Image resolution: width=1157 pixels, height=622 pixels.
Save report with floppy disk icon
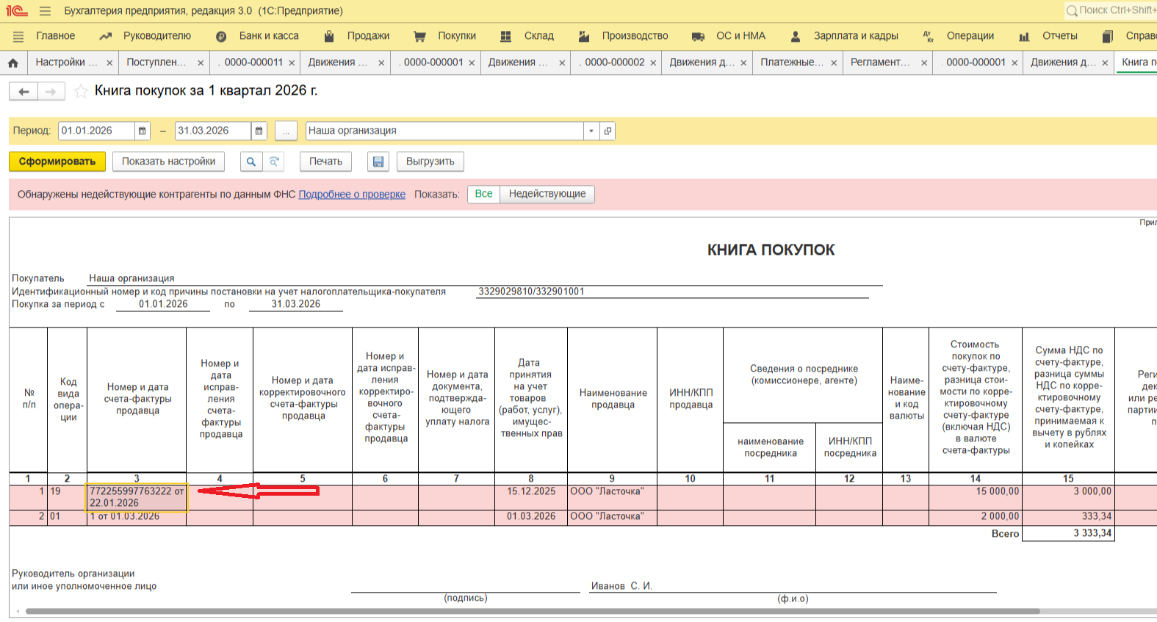pos(378,162)
